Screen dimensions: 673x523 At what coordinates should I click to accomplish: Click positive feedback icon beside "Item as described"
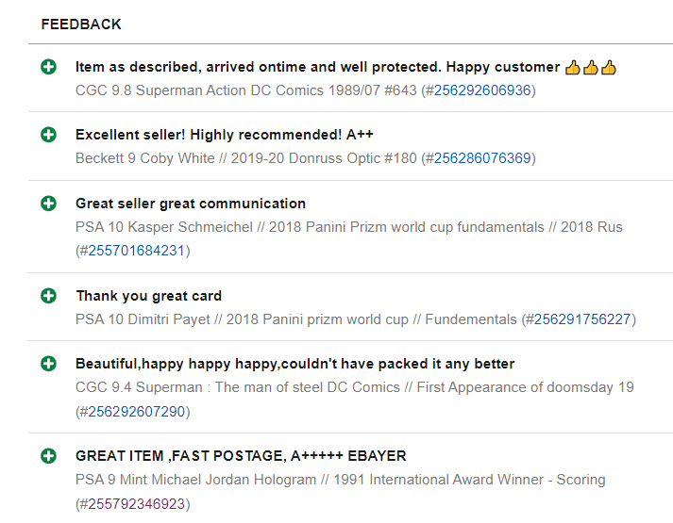click(49, 67)
